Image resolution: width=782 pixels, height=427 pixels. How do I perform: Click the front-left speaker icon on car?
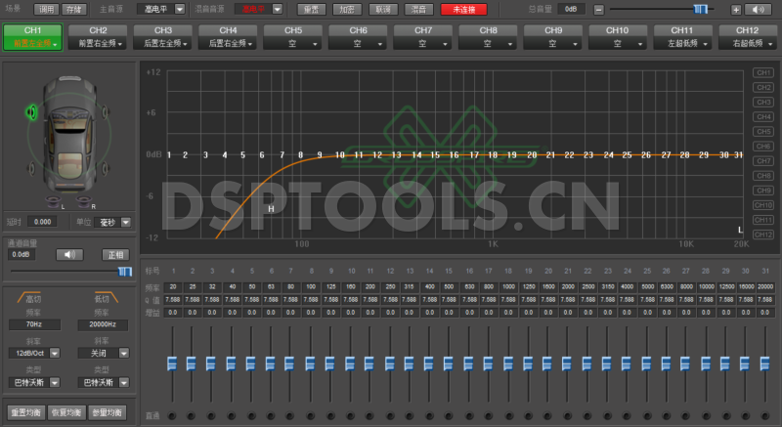(x=33, y=113)
